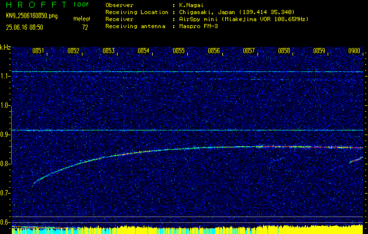Click the file name KN9_2506160850.png
This screenshot has width=368, height=234.
[x=32, y=16]
